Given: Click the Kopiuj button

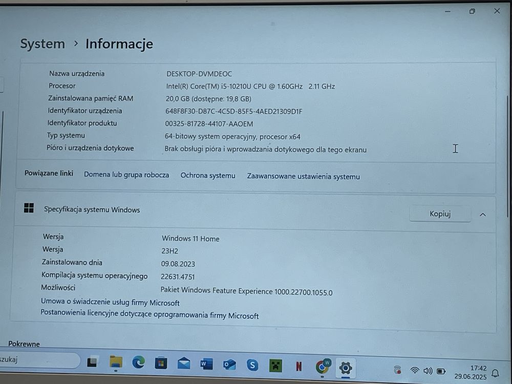Looking at the screenshot, I should [x=440, y=214].
